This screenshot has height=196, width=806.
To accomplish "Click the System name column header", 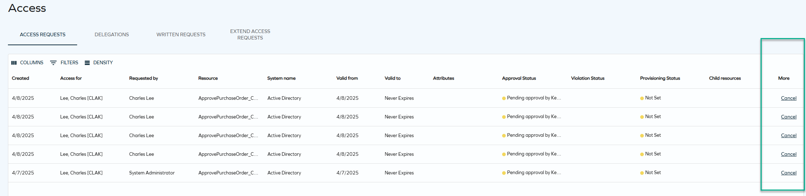I will (282, 78).
